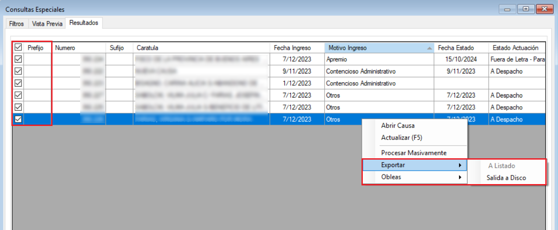Maximize the Consultas Especiales window
The height and width of the screenshot is (230, 558).
(526, 9)
